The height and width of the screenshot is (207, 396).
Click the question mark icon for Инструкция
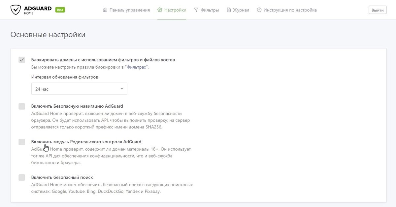tap(259, 10)
